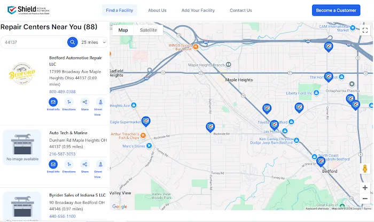Open the Contact Us page
This screenshot has height=222, width=374.
[240, 10]
